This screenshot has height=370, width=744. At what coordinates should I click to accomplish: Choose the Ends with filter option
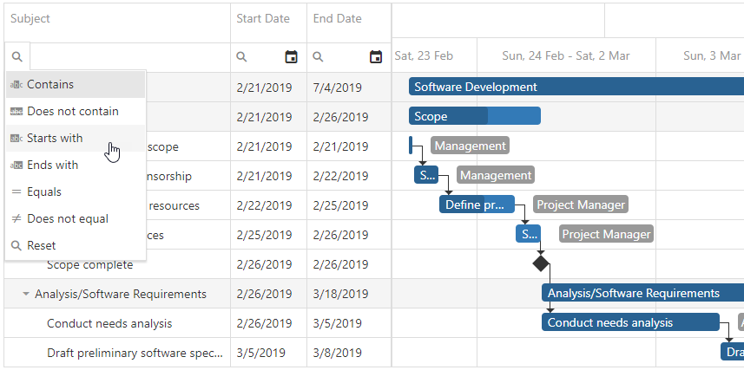coord(52,166)
